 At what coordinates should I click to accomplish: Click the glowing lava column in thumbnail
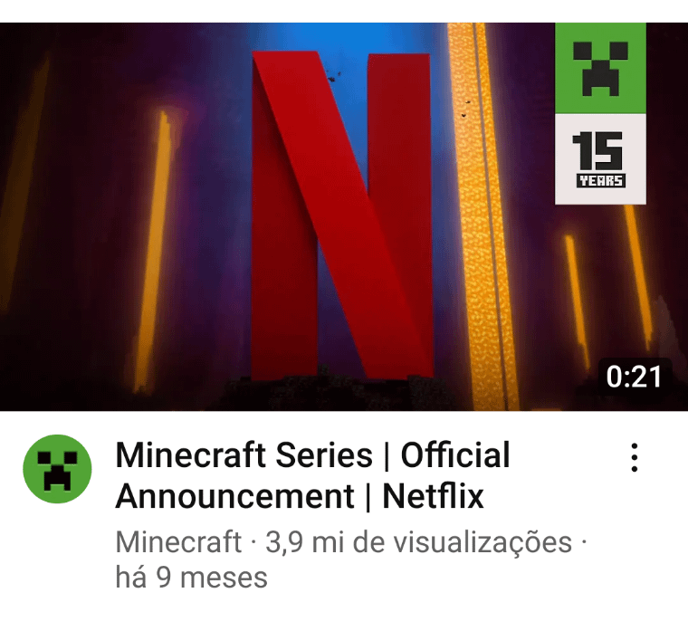481,216
